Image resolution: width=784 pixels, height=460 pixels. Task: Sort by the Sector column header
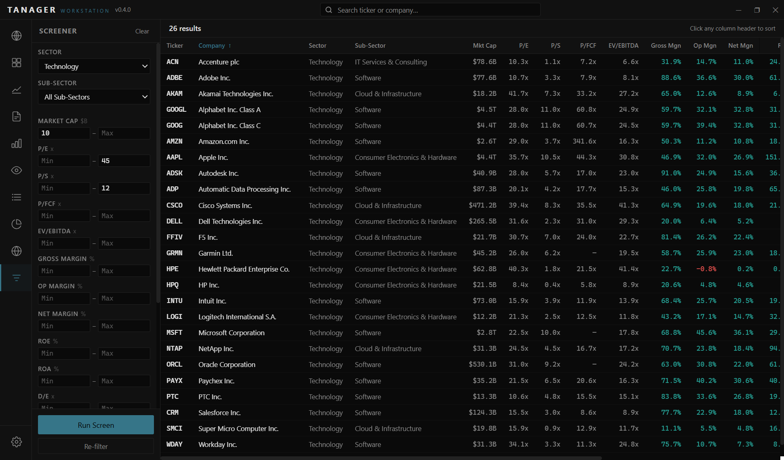317,46
